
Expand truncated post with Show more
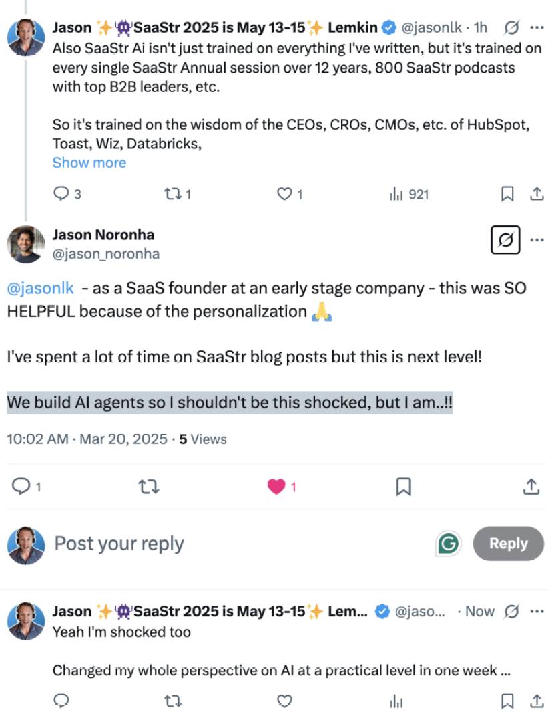pyautogui.click(x=89, y=162)
